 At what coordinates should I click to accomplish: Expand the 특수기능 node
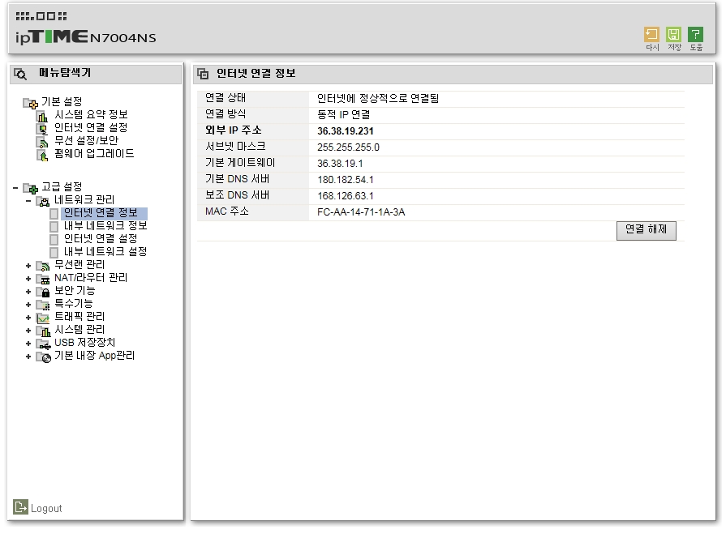click(28, 305)
